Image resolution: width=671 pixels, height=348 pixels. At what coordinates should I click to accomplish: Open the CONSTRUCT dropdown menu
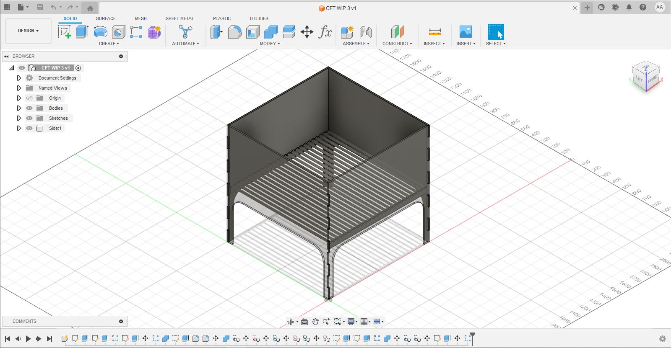pyautogui.click(x=397, y=44)
